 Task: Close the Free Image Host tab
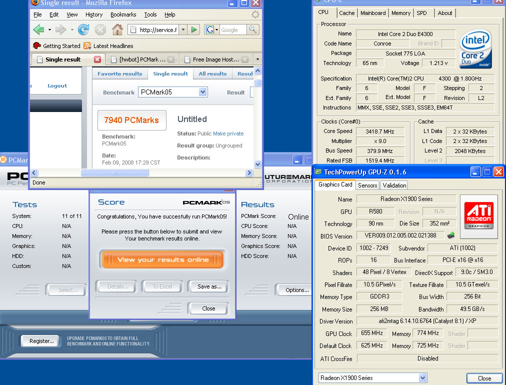tap(245, 59)
